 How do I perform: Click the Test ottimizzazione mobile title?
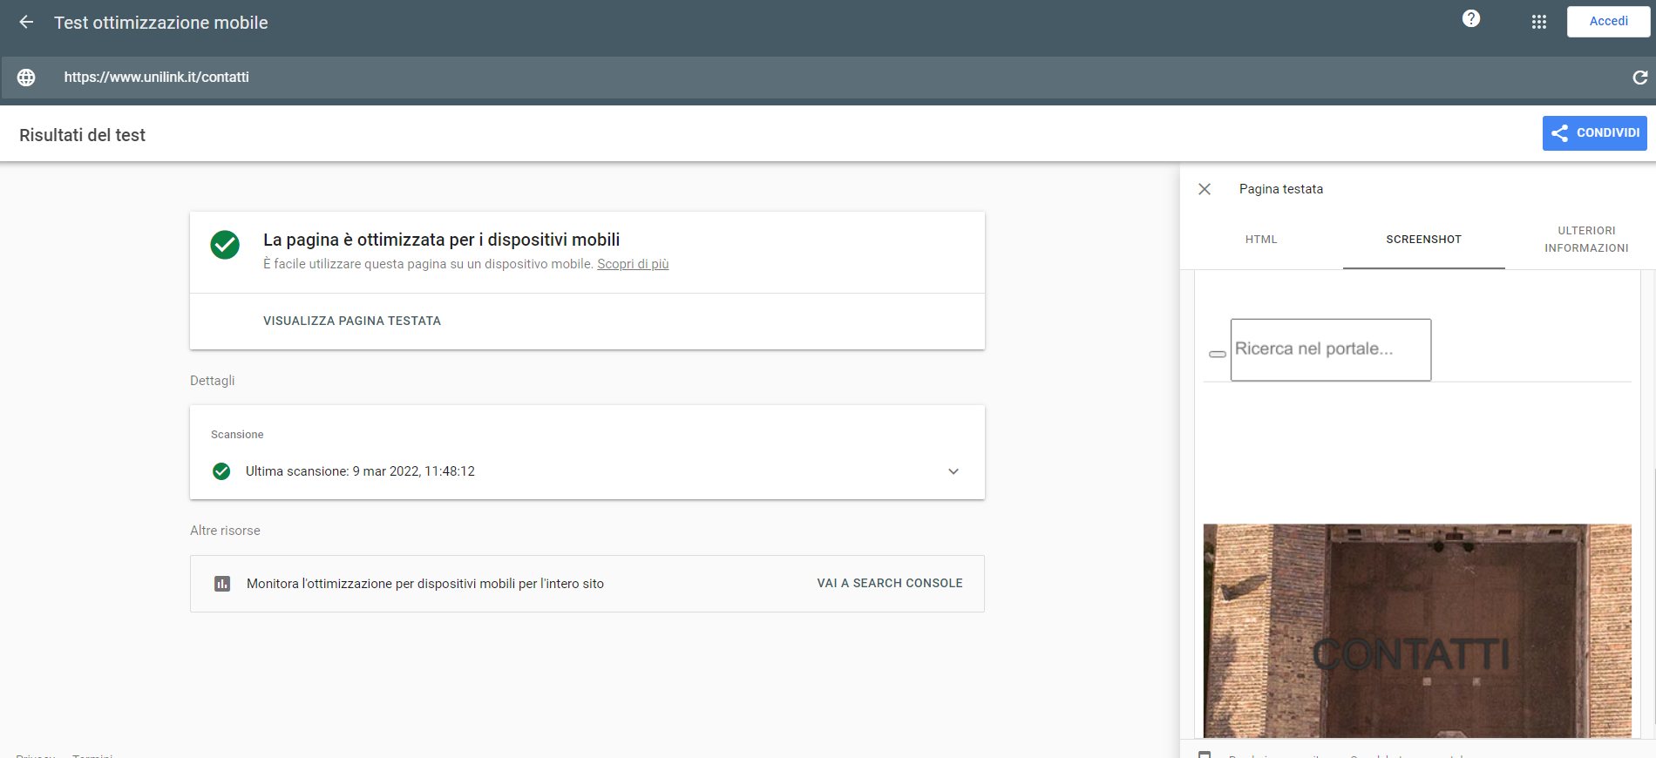point(161,23)
